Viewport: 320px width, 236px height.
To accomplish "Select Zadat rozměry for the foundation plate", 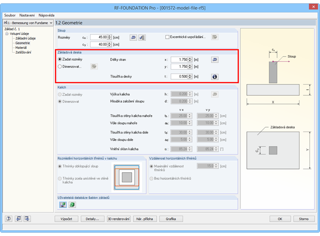I will [60, 59].
